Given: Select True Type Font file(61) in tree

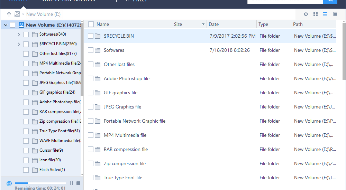Looking at the screenshot, I should point(60,131).
